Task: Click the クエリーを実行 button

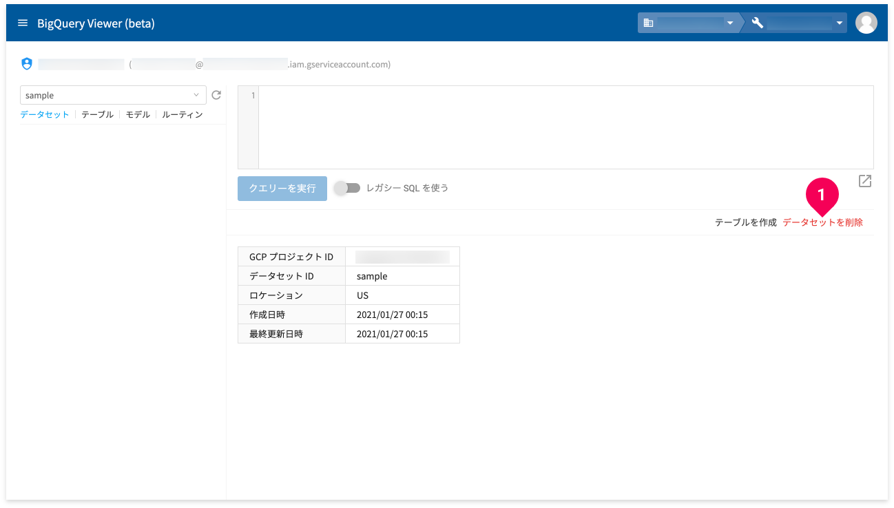Action: pos(282,188)
